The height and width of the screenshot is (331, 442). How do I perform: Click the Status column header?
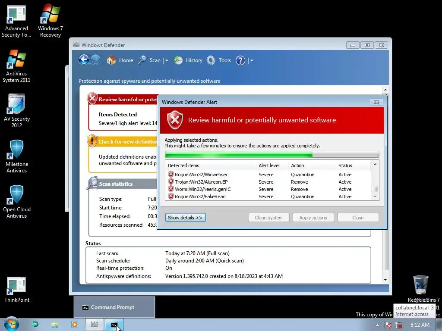tap(354, 165)
